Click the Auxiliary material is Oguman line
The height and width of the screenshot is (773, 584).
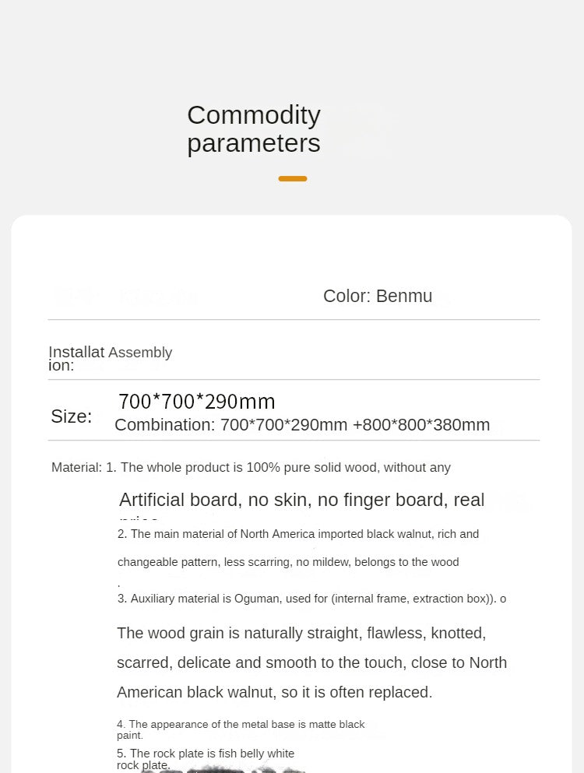pyautogui.click(x=311, y=599)
